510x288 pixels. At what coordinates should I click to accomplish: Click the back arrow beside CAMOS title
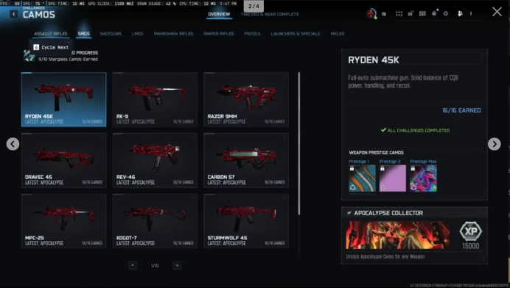point(14,14)
